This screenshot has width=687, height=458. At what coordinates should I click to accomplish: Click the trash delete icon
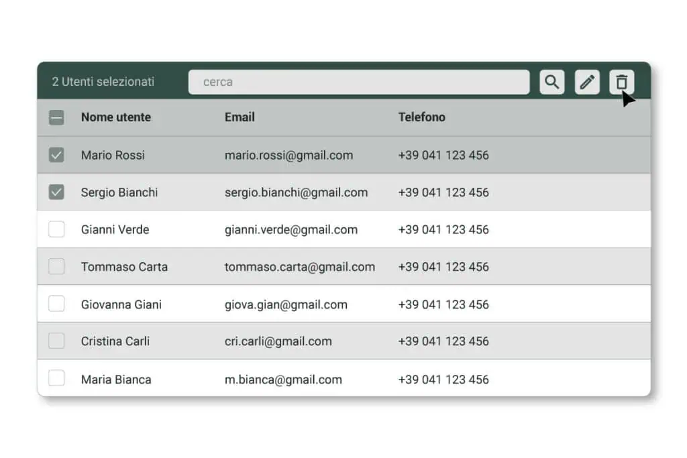(621, 82)
